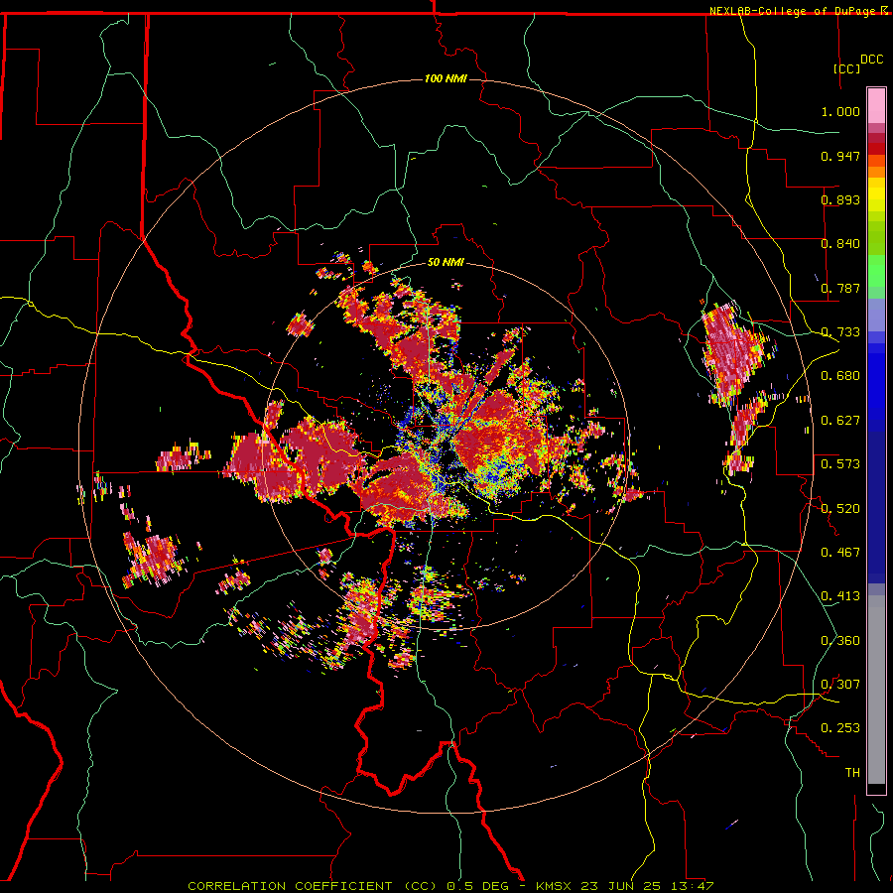The width and height of the screenshot is (893, 893).
Task: Click the NEXLAB-College of DuPage header text
Action: 792,11
